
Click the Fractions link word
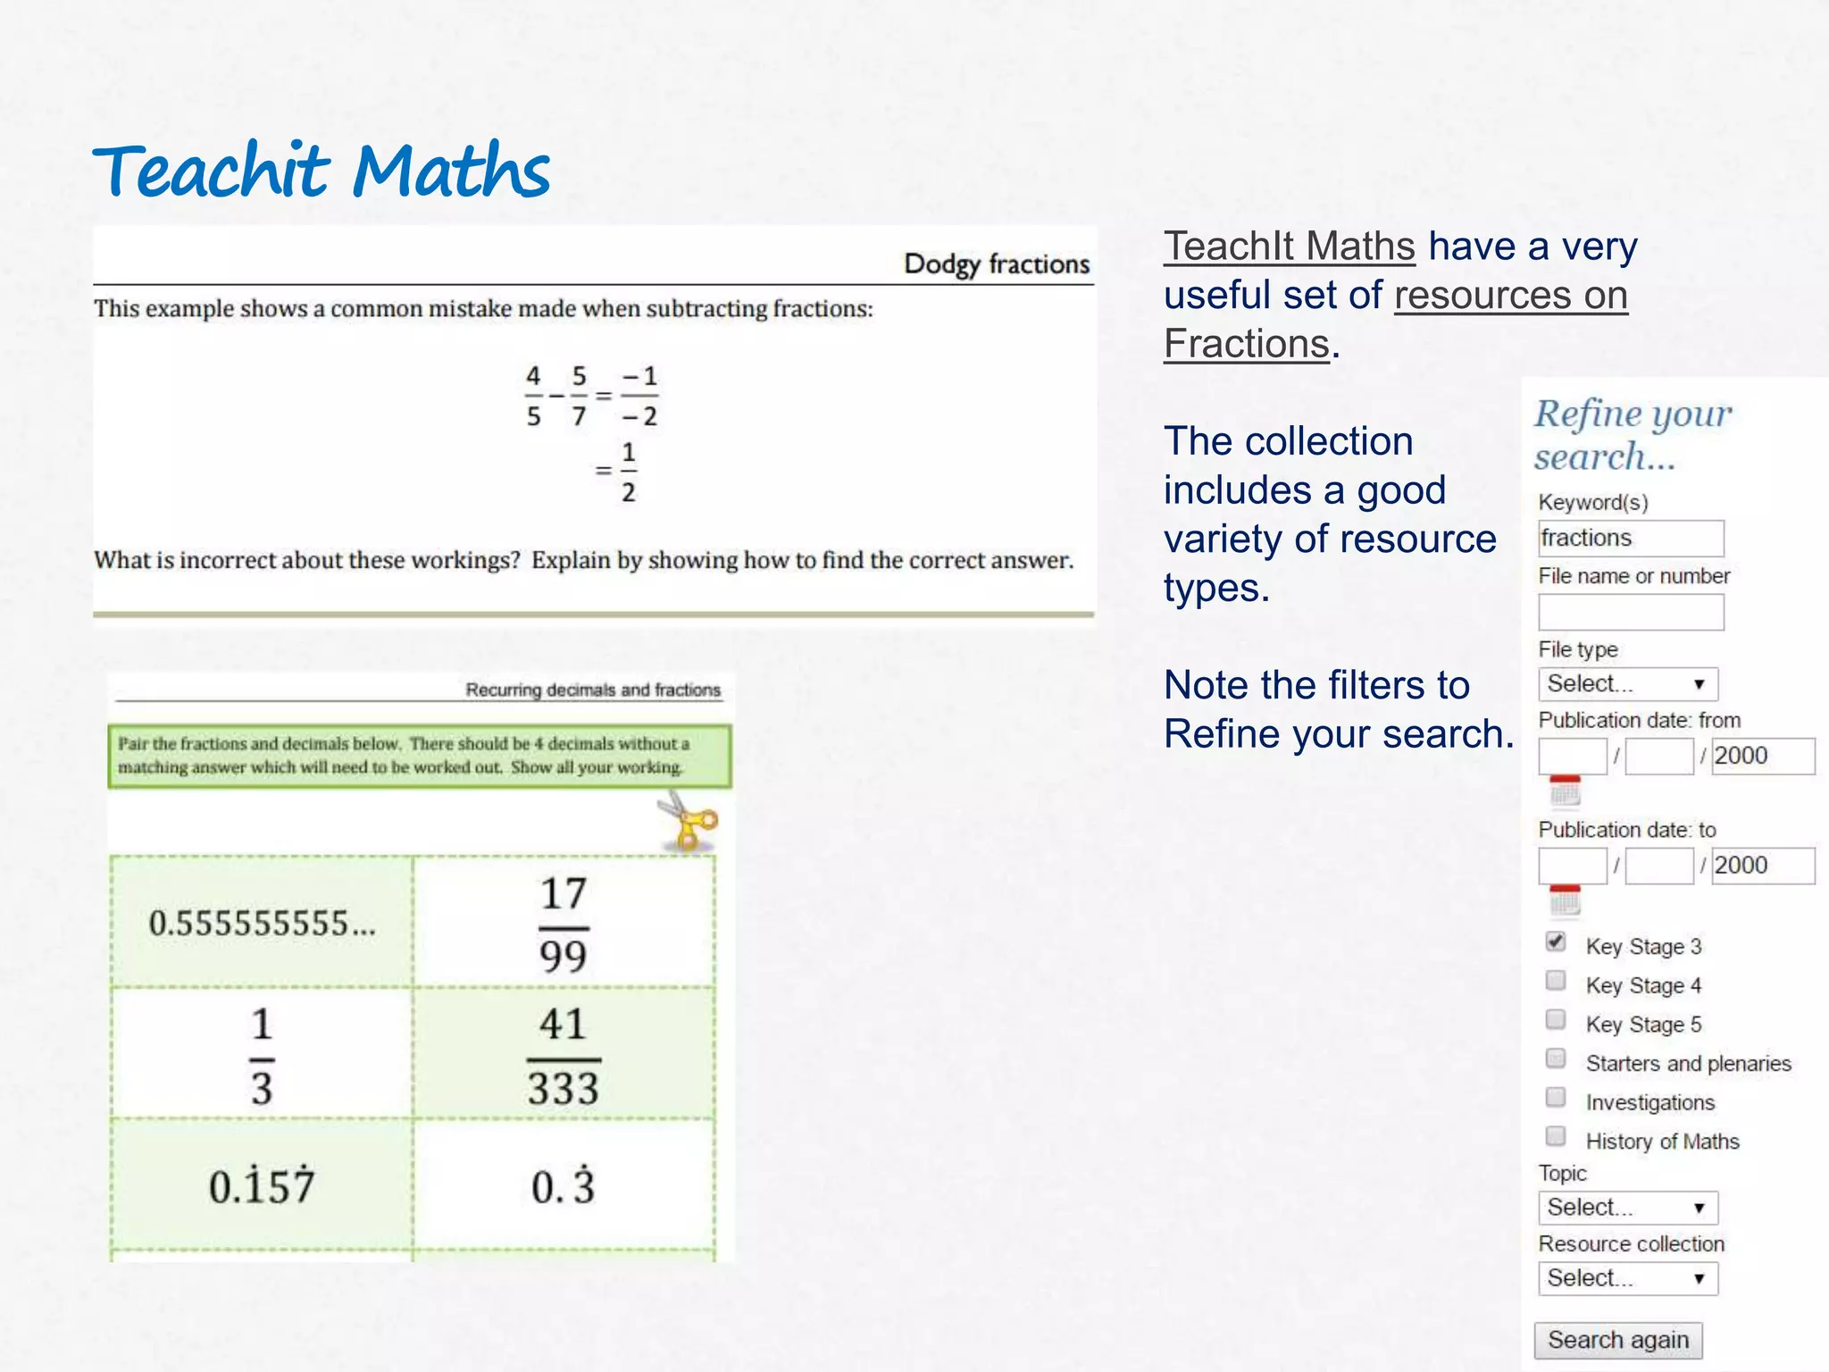(x=1247, y=345)
